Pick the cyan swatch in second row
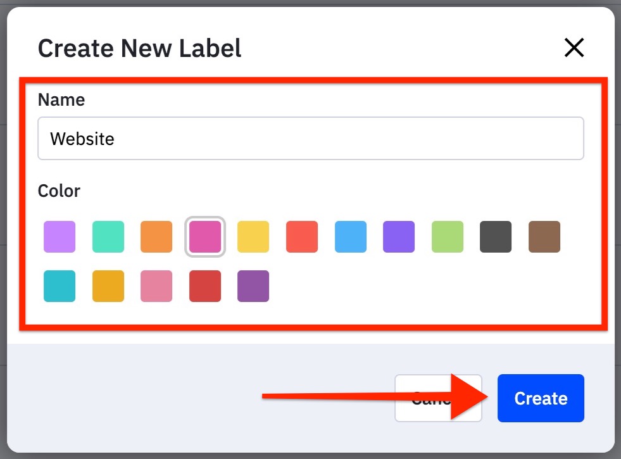Screen dimensions: 621x459 click(x=59, y=286)
